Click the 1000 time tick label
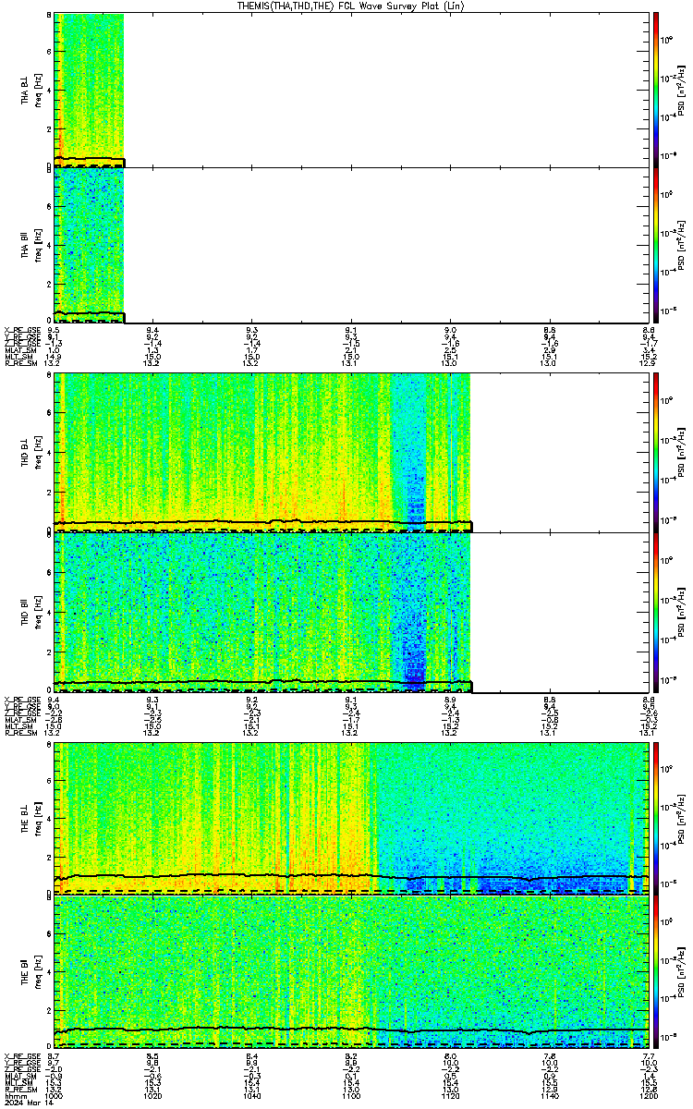This screenshot has width=693, height=1109. click(55, 1095)
